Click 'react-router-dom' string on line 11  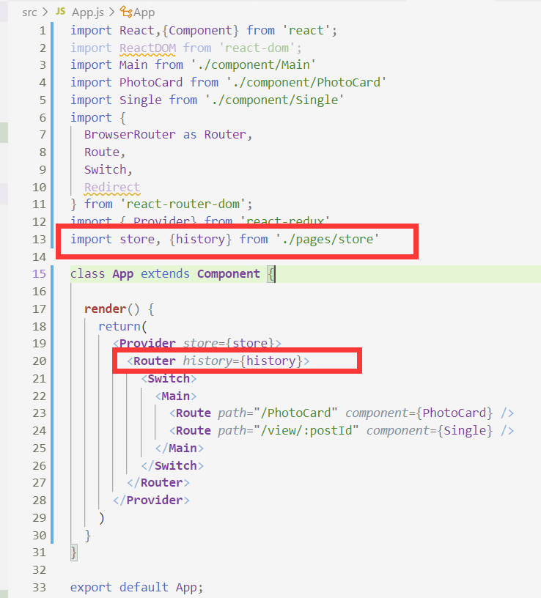(183, 204)
